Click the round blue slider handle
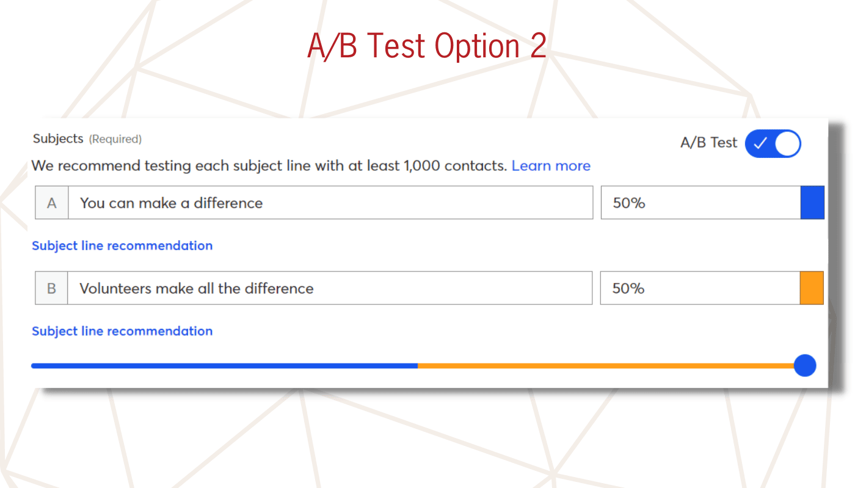855x488 pixels. [x=805, y=365]
